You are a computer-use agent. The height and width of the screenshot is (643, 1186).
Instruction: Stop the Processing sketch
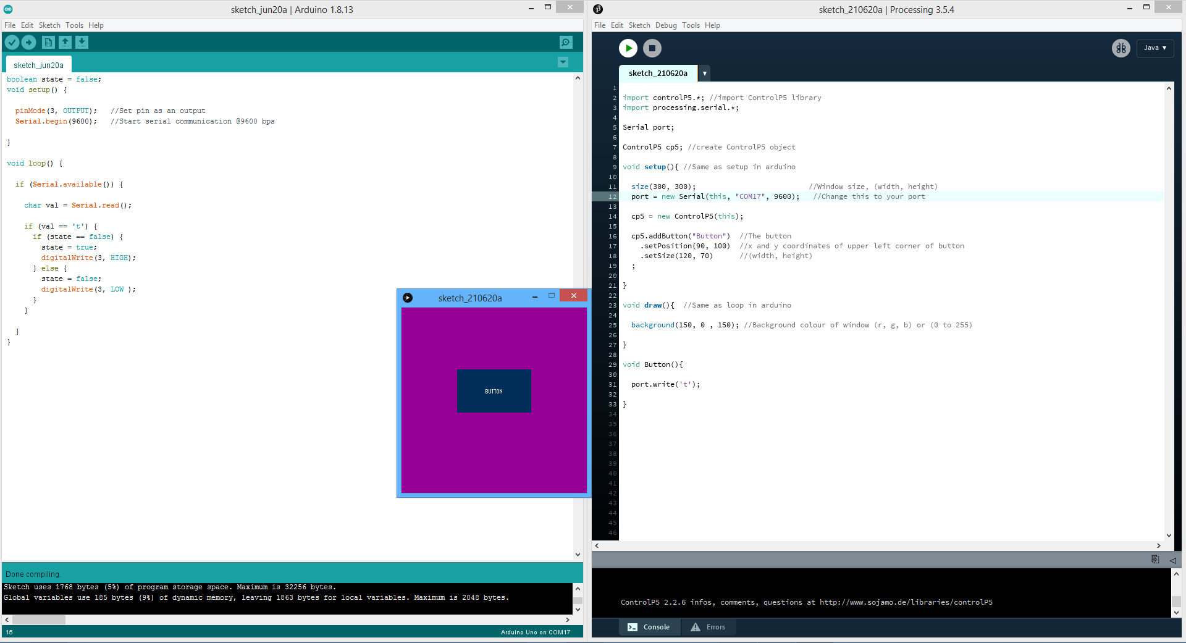point(652,48)
